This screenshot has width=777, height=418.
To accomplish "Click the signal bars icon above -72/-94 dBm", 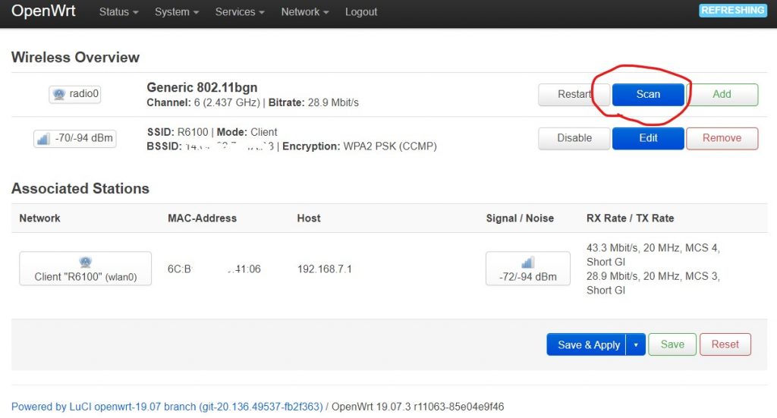I will coord(528,262).
